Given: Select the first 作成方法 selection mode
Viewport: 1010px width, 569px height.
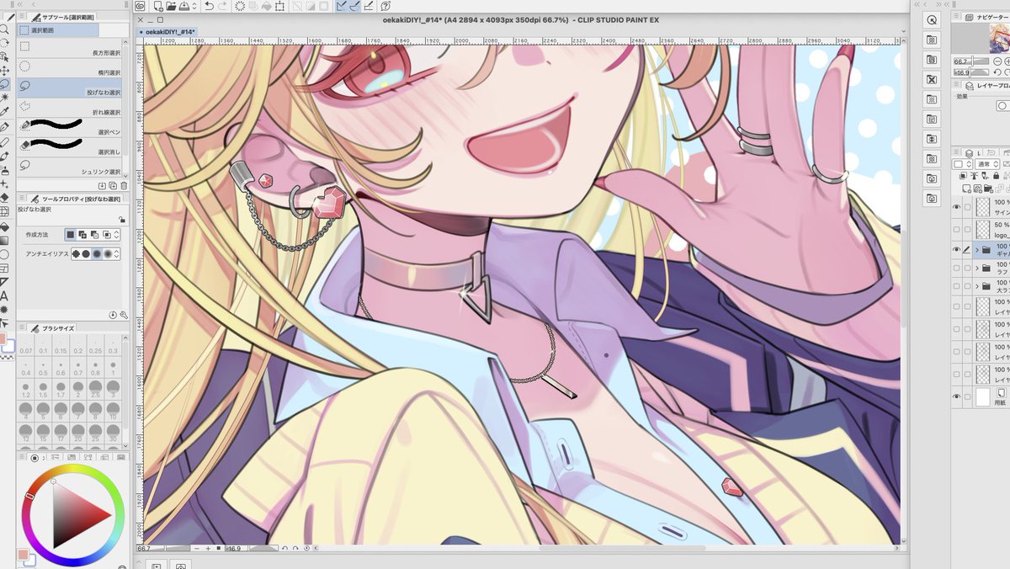Looking at the screenshot, I should click(x=70, y=235).
